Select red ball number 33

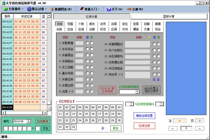click(73, 127)
